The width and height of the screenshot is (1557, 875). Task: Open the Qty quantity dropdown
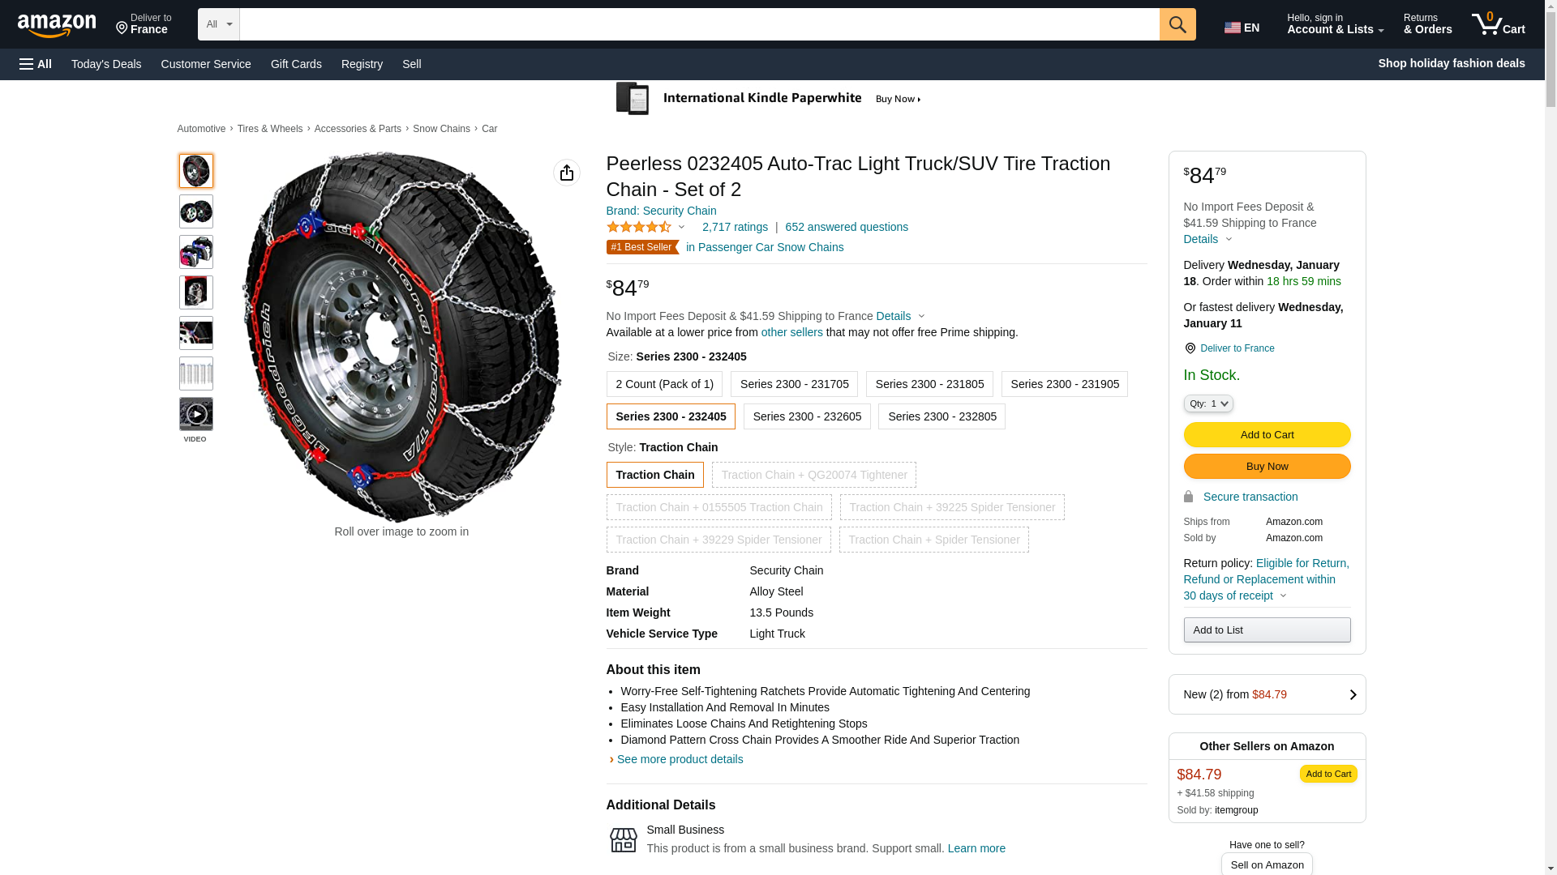(1207, 403)
